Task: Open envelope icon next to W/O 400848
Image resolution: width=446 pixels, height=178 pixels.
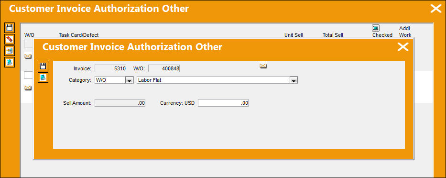Action: 263,66
